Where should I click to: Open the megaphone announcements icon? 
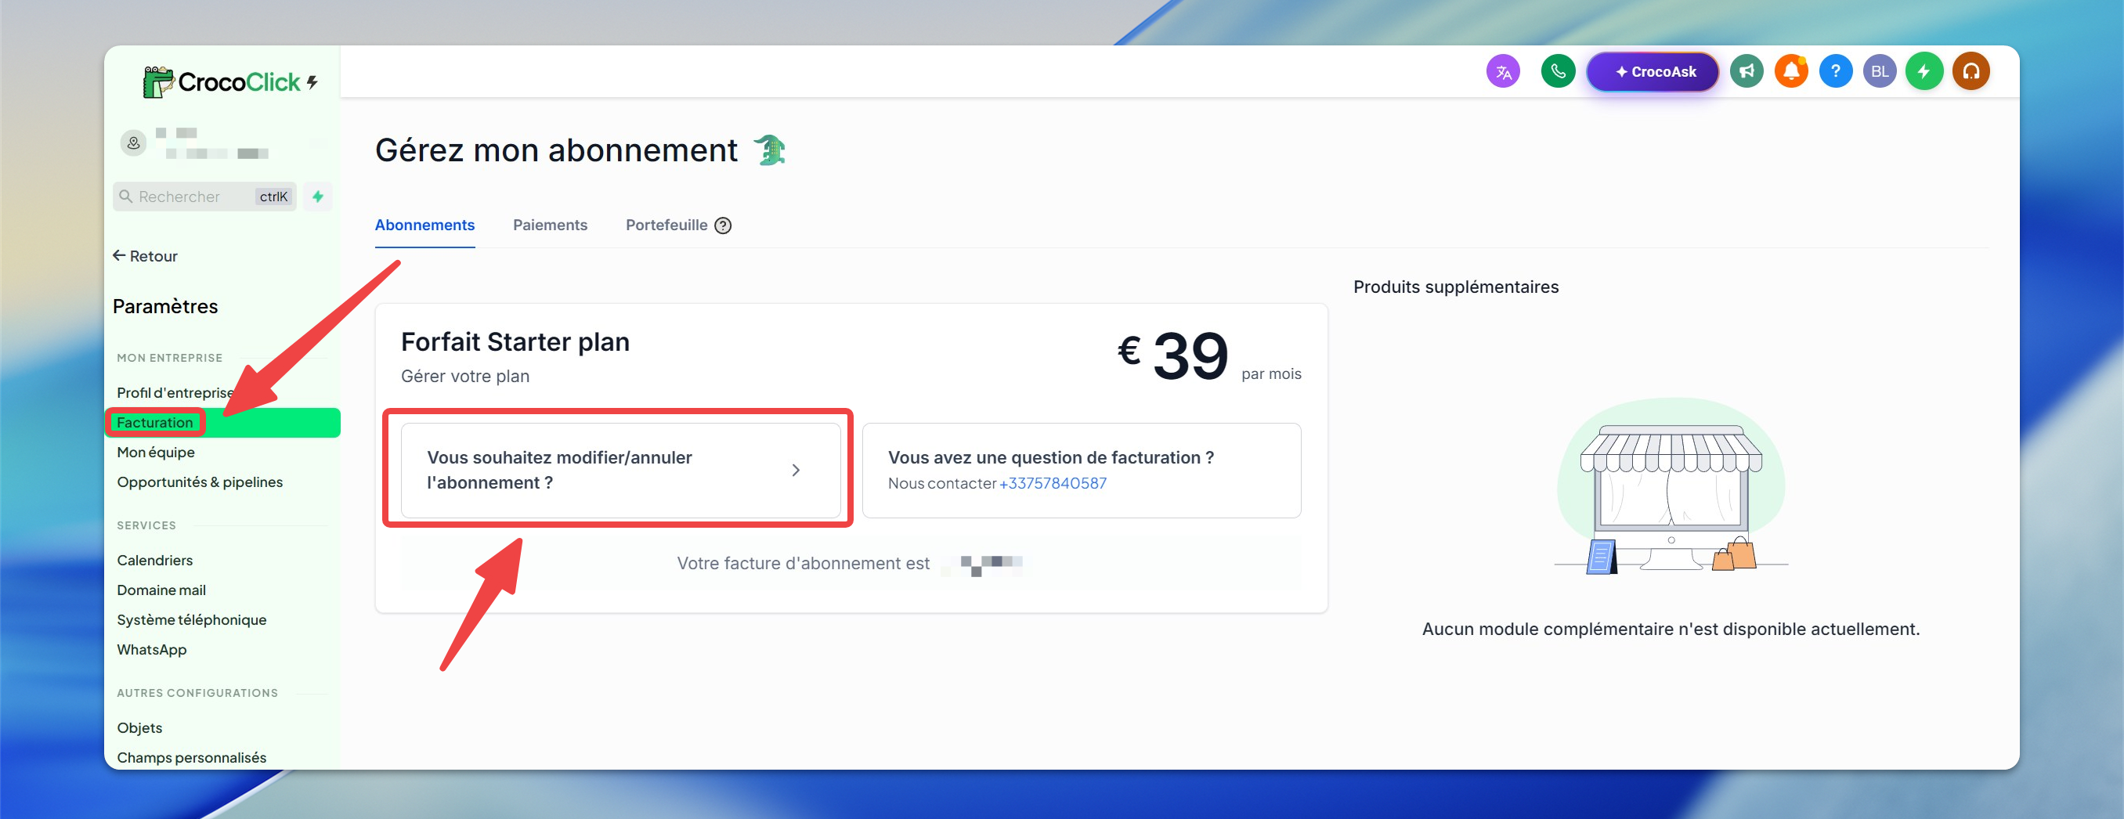tap(1747, 72)
